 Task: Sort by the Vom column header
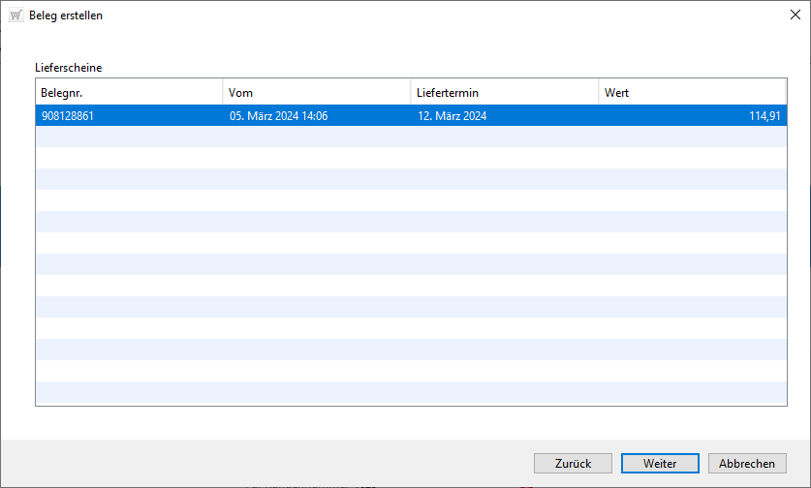(316, 93)
